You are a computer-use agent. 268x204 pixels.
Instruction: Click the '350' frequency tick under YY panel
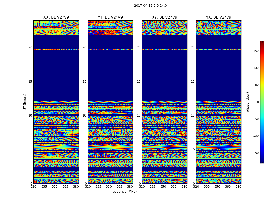click(109, 187)
